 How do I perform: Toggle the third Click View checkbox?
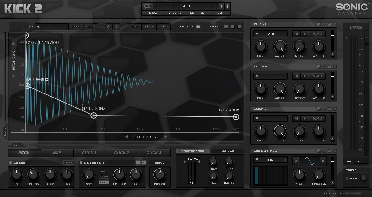pos(239,27)
